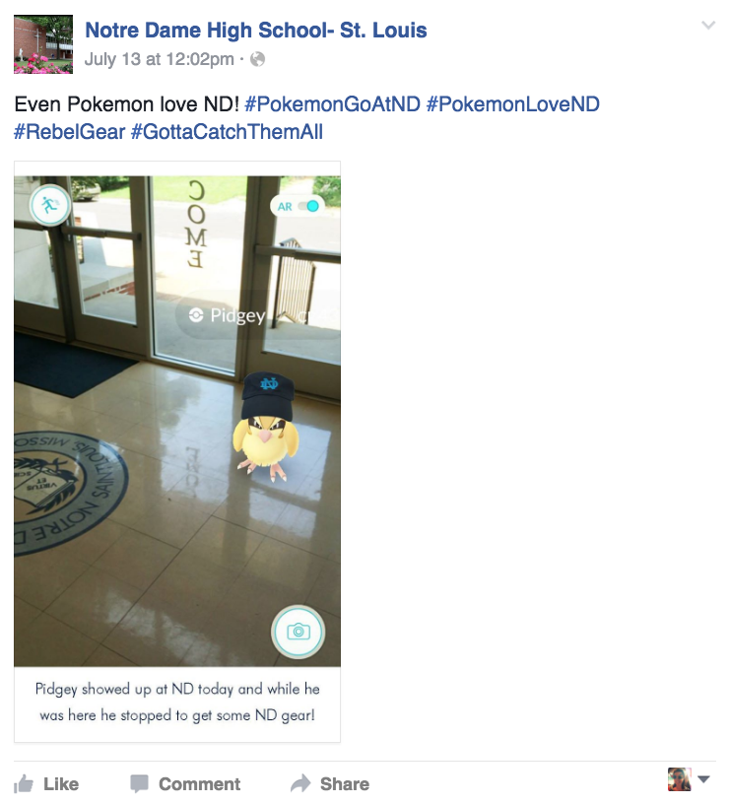Open the #RebelGear hashtag

pos(70,132)
